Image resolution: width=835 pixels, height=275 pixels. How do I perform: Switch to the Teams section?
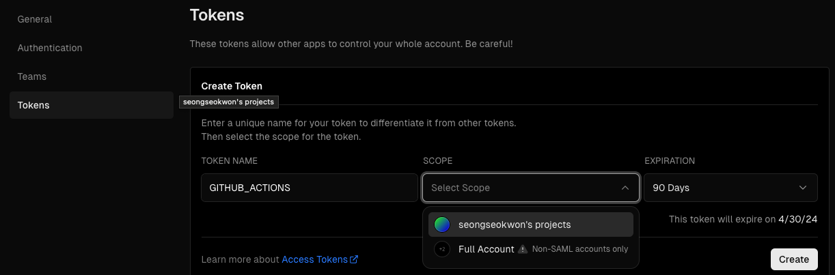[x=32, y=76]
